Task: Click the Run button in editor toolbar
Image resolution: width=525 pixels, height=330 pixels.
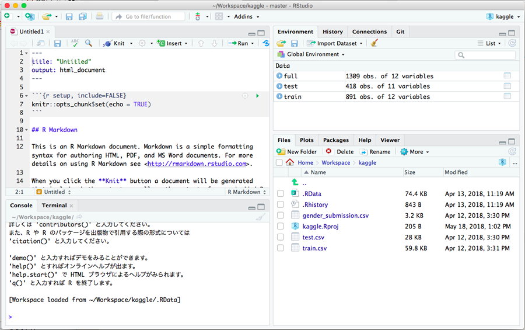Action: coord(238,43)
